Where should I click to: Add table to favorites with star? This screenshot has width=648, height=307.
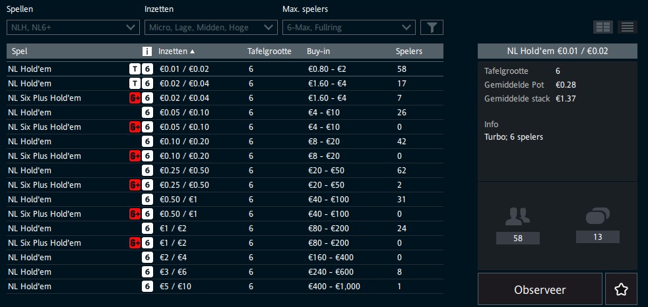[x=620, y=289]
